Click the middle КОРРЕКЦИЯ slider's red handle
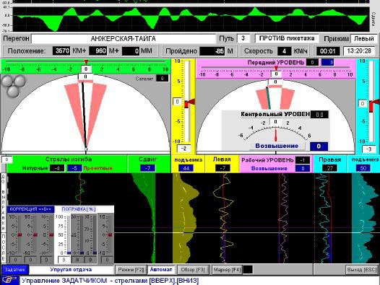This screenshot has height=285, width=380. point(35,235)
